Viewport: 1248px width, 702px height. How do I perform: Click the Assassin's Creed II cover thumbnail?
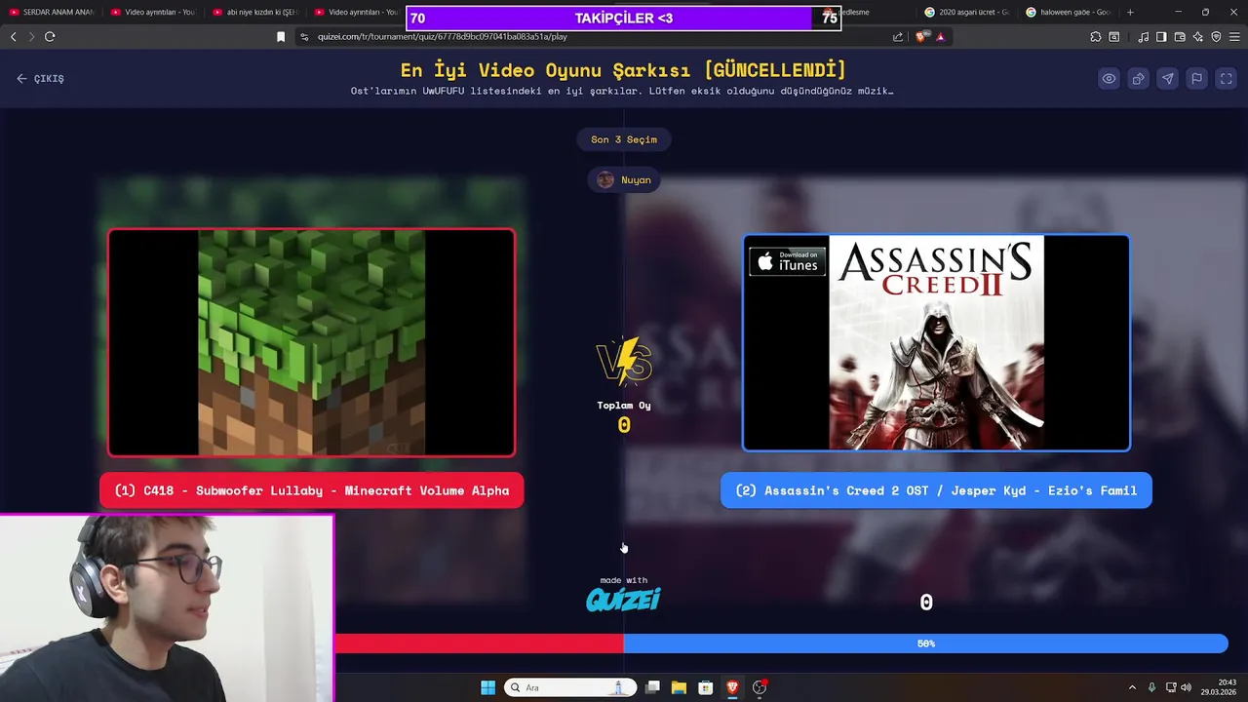[x=936, y=342]
